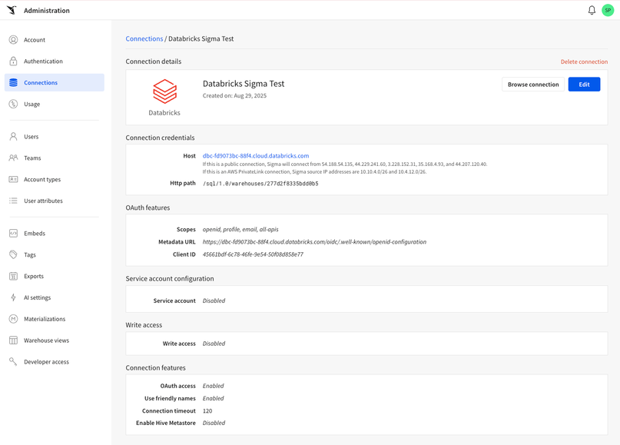Click the Sigma bird logo

[12, 11]
